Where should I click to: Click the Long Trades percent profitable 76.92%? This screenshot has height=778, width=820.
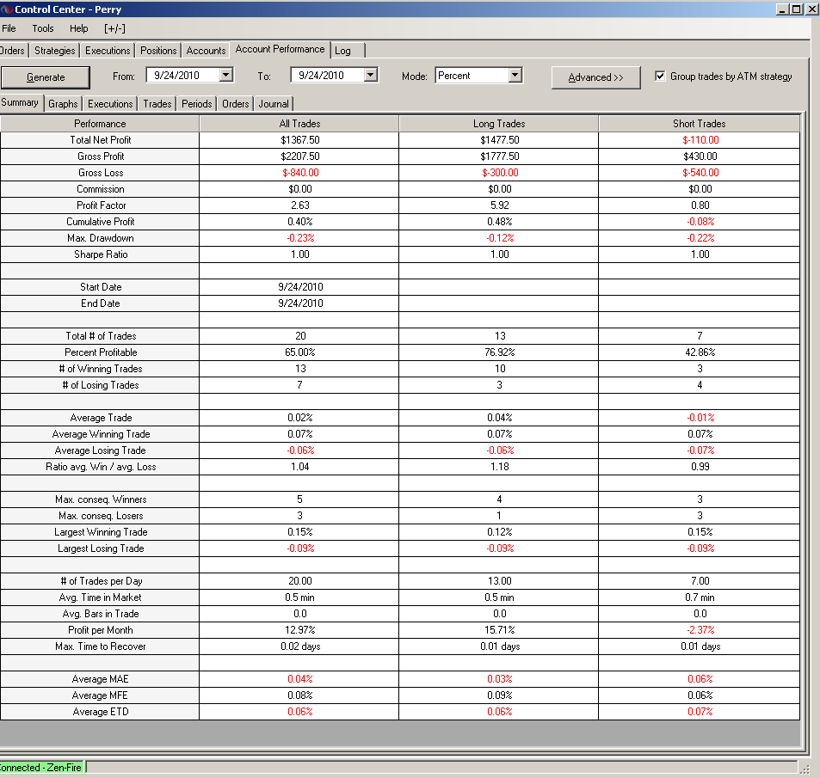499,352
